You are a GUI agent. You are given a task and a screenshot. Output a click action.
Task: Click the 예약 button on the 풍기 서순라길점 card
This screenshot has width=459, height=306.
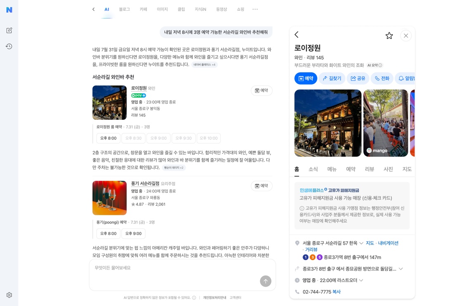(x=261, y=186)
